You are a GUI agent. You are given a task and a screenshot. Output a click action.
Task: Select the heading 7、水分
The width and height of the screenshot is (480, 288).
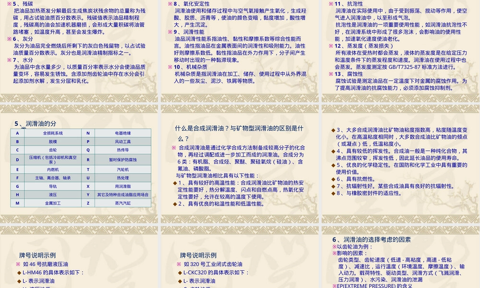click(x=23, y=60)
